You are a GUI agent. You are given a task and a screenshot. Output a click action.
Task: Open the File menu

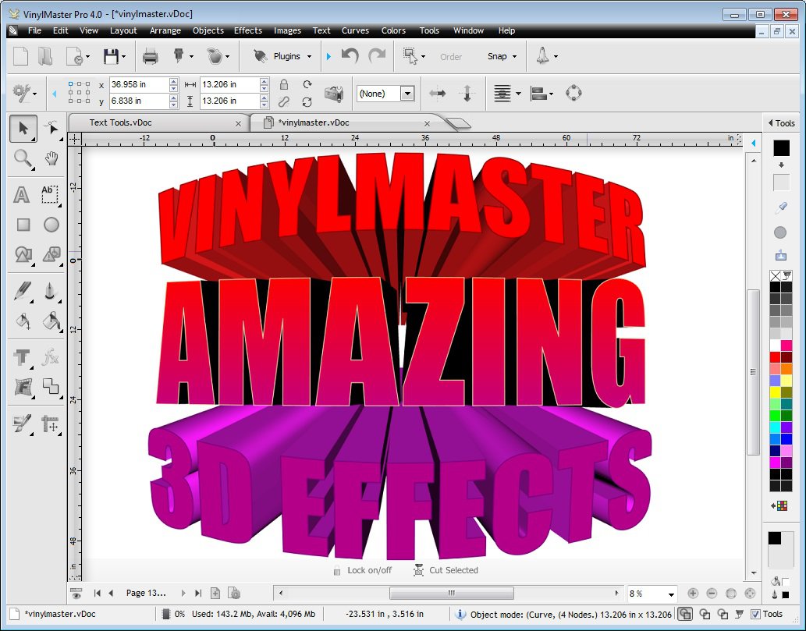tap(34, 31)
